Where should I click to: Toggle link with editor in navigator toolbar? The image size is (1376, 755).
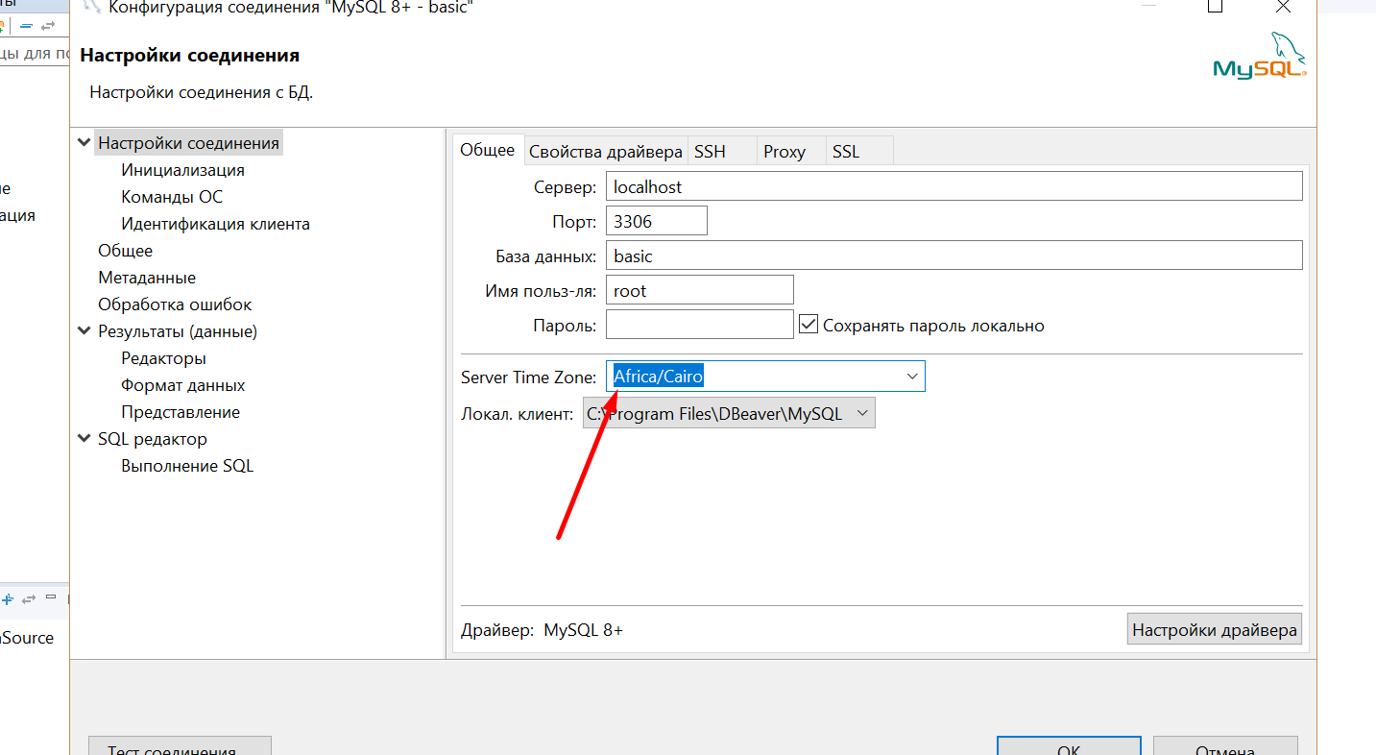tap(47, 26)
